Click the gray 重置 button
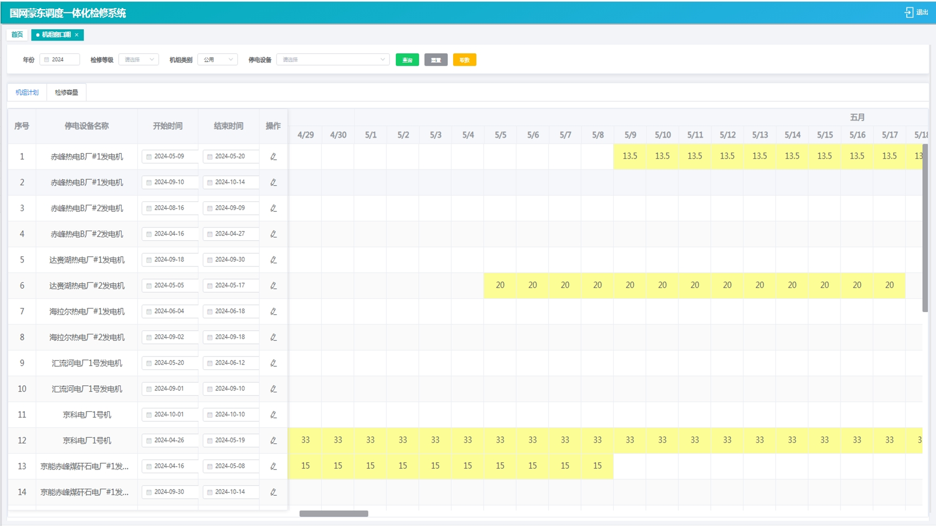 coord(436,60)
